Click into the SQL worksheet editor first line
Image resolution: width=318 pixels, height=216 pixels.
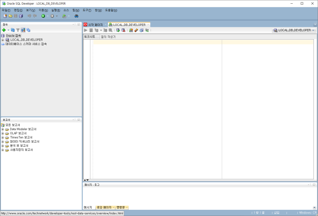203,42
